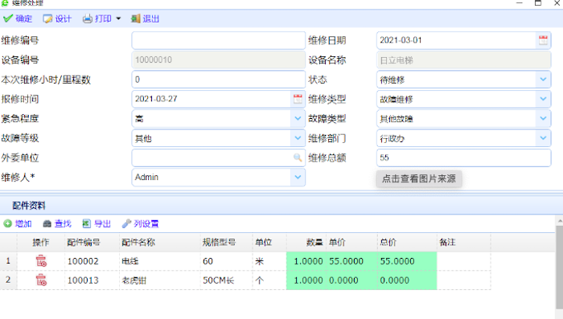Click the 打印 printer icon
This screenshot has width=563, height=319.
click(x=88, y=18)
